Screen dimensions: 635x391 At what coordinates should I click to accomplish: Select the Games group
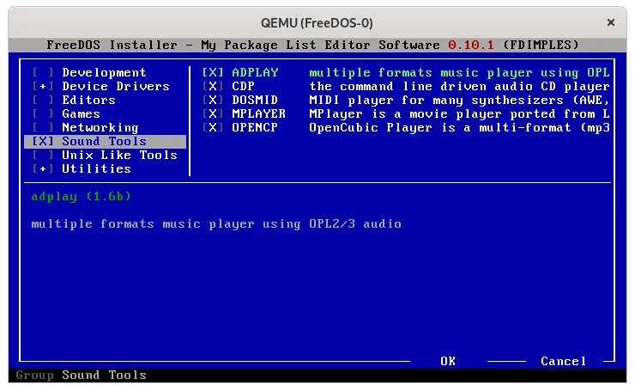click(81, 114)
